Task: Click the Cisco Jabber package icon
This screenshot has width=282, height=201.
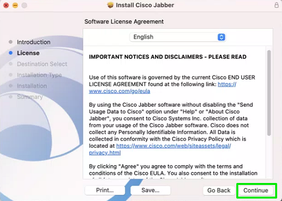Action: pos(110,5)
